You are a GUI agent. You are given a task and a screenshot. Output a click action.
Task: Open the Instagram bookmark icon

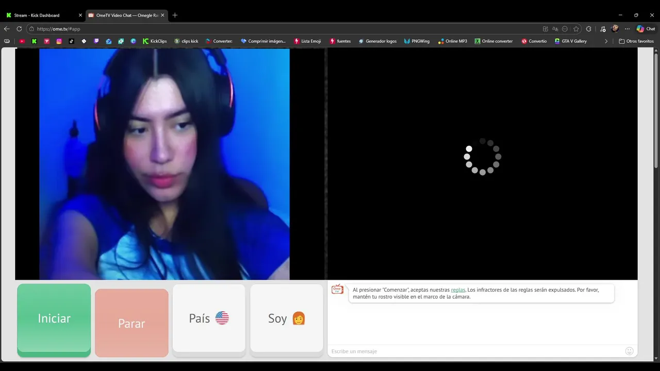pos(59,41)
